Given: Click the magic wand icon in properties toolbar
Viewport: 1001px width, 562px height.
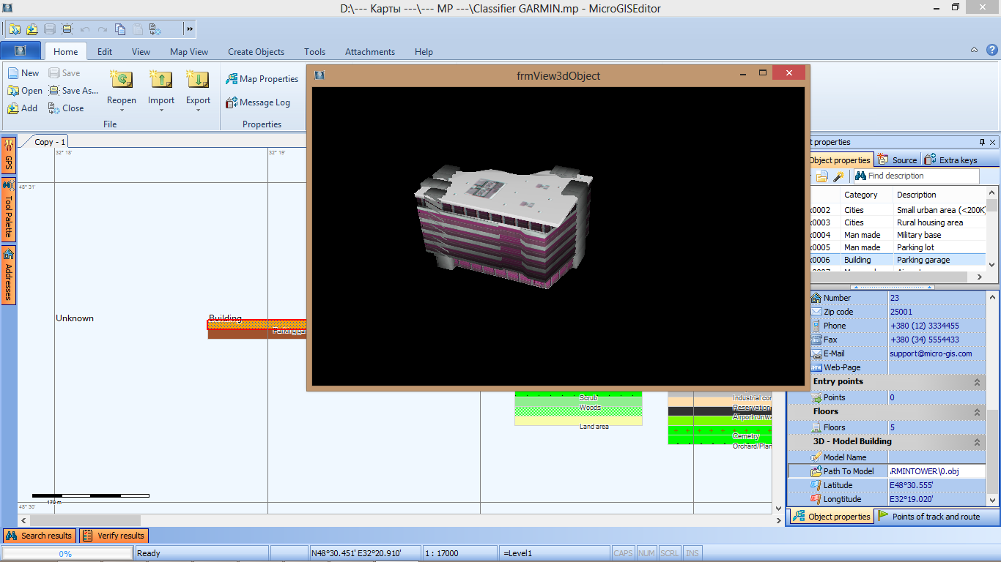Looking at the screenshot, I should [838, 176].
